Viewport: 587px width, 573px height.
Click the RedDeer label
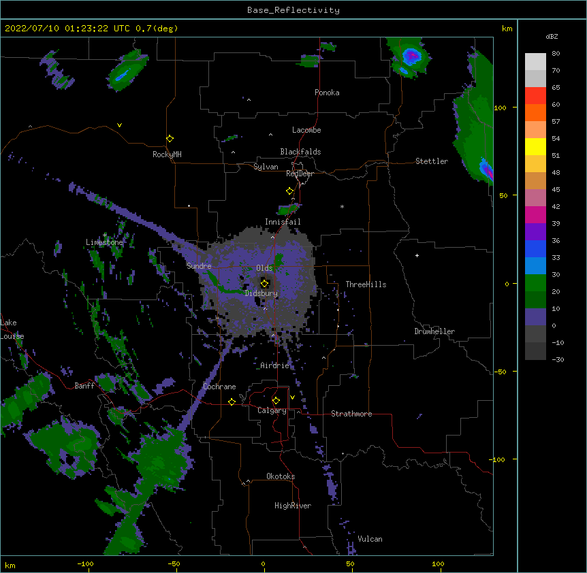300,174
